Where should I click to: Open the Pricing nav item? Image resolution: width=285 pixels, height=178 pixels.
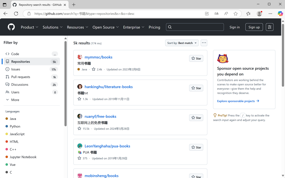(x=154, y=27)
